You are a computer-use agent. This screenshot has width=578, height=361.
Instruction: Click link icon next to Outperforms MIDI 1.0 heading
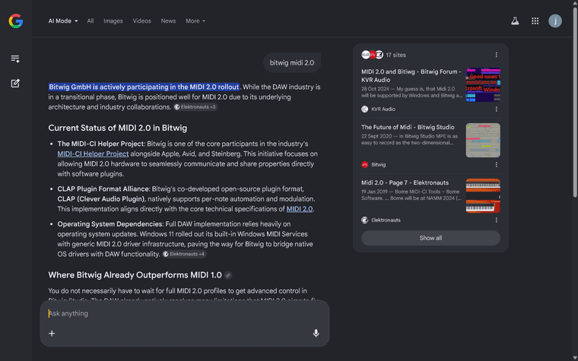[228, 275]
